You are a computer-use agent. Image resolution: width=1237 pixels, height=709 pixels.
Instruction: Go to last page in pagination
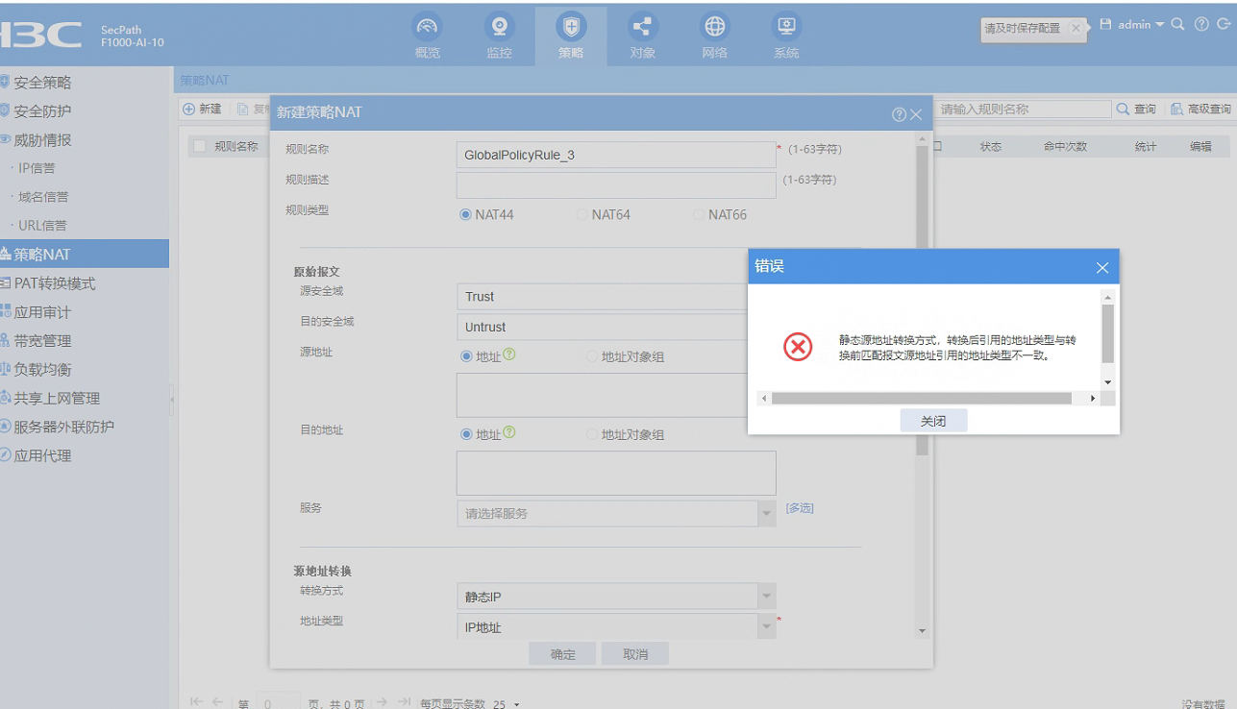(x=405, y=702)
